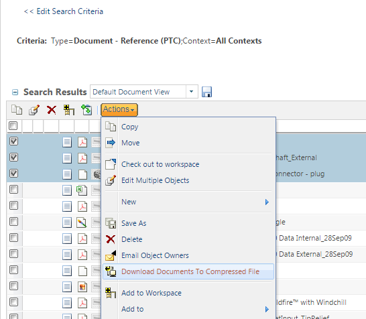Click the PDF icon in the Data Internal_28Sep09 row
The width and height of the screenshot is (366, 319).
point(82,239)
